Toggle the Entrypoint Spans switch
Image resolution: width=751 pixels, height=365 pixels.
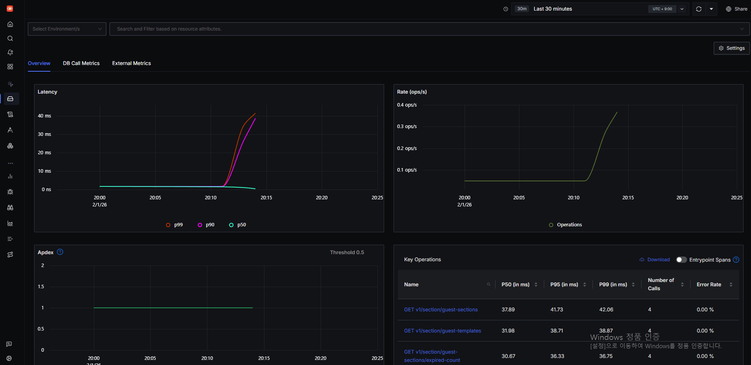tap(681, 260)
